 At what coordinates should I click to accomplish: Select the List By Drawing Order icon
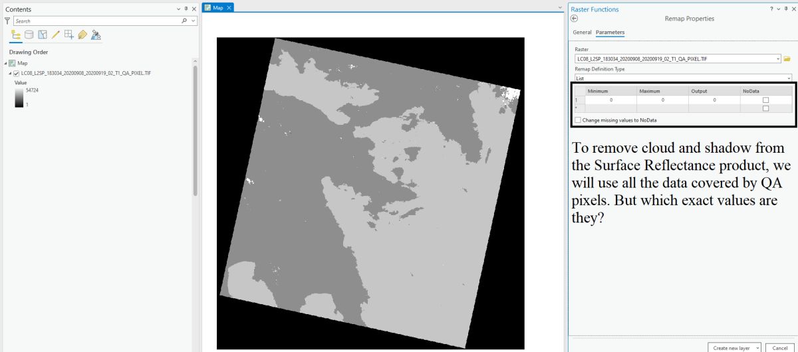tap(17, 35)
